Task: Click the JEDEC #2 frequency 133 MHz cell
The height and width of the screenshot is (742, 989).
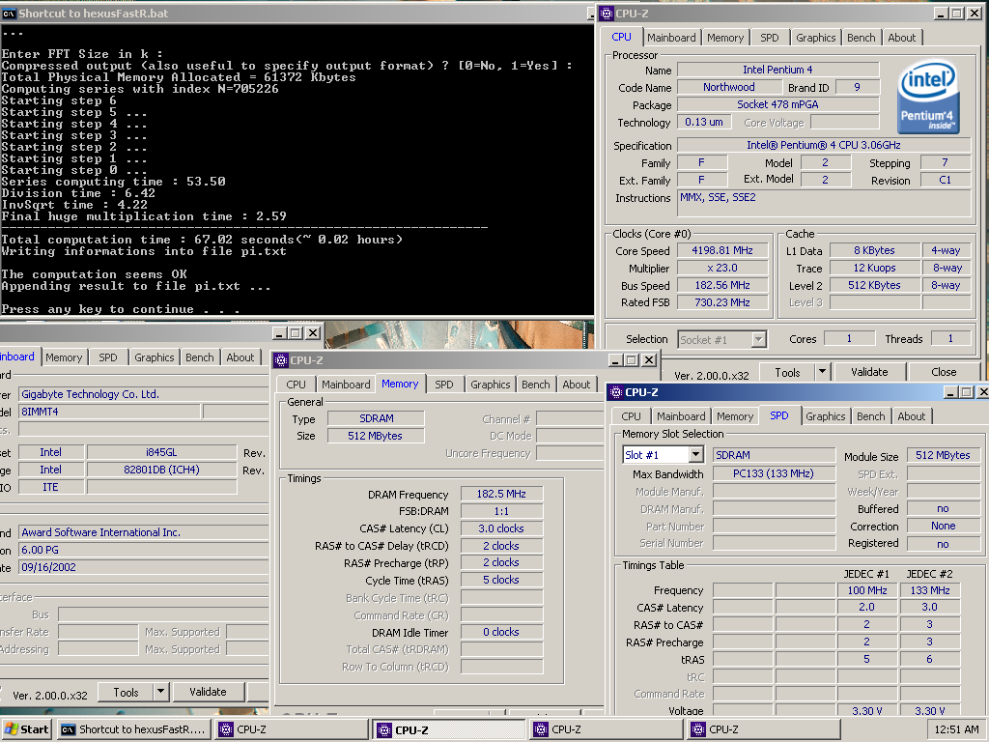Action: click(930, 590)
